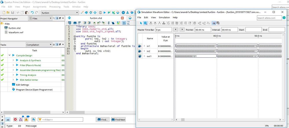The width and height of the screenshot is (289, 128).
Task: Click the Start Compilation play icon in toolbar
Action: tap(105, 13)
